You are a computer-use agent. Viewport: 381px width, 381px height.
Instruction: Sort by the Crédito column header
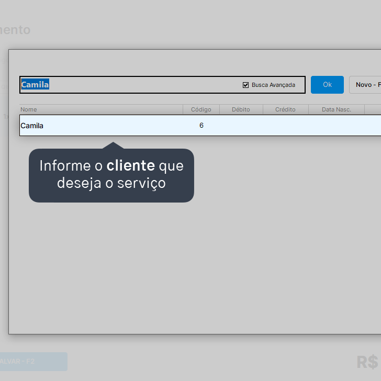[285, 109]
